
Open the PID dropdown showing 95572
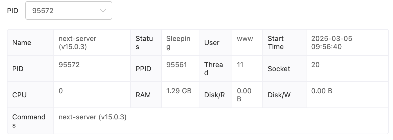pyautogui.click(x=68, y=11)
